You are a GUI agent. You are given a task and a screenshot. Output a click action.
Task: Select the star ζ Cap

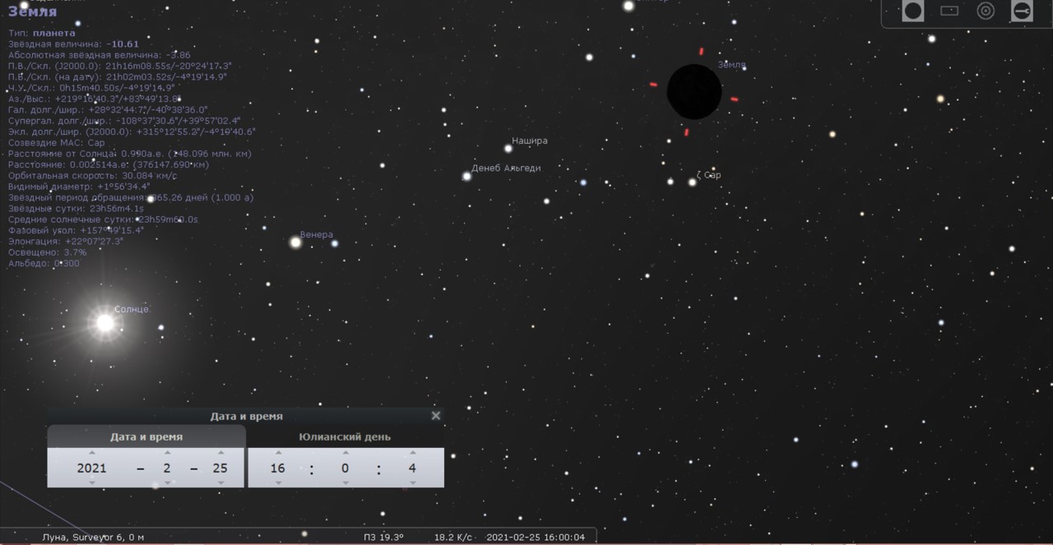pos(693,182)
